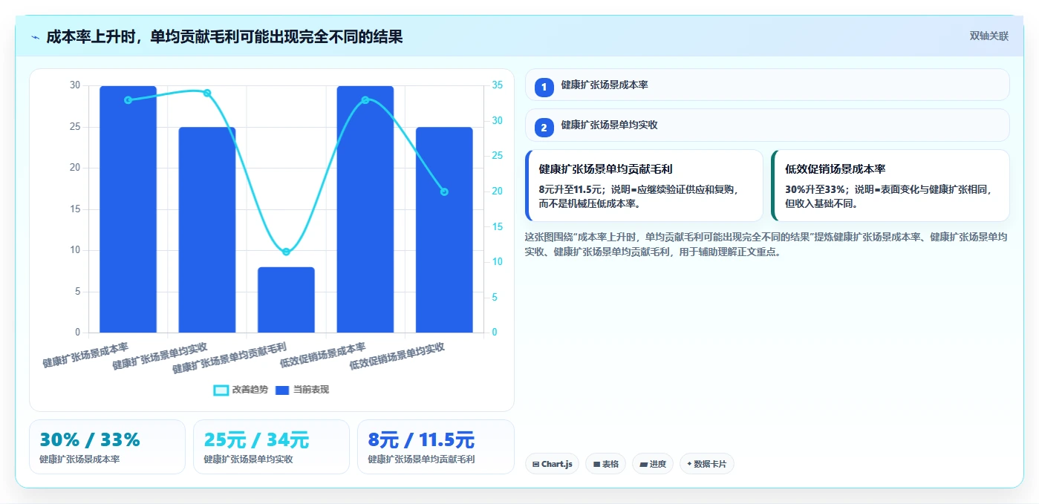This screenshot has height=504, width=1039.
Task: Click the chart headline starting with 成本率上升时
Action: click(x=224, y=36)
